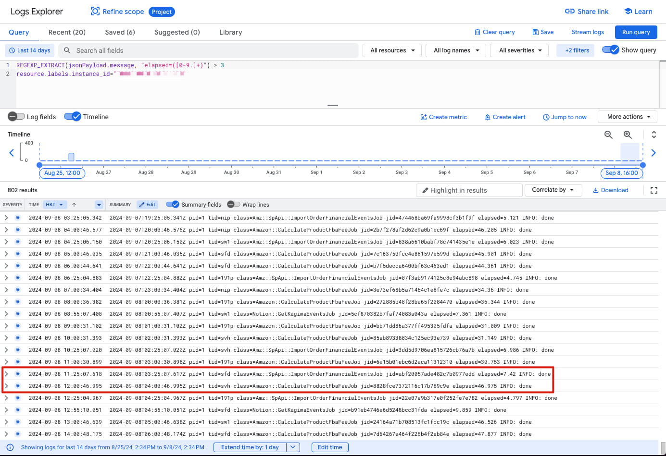Screen dimensions: 666x456
Task: Click the Highlight in results field
Action: (x=469, y=190)
